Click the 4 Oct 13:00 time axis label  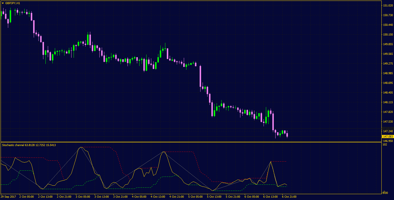point(158,196)
